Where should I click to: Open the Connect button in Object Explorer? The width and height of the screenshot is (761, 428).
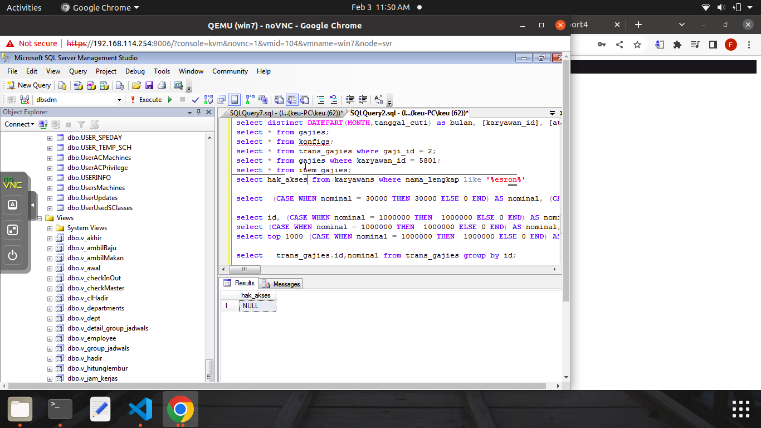pyautogui.click(x=19, y=124)
